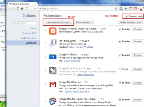The image size is (144, 107).
Task: Open the Basics options section
Action: 33,28
